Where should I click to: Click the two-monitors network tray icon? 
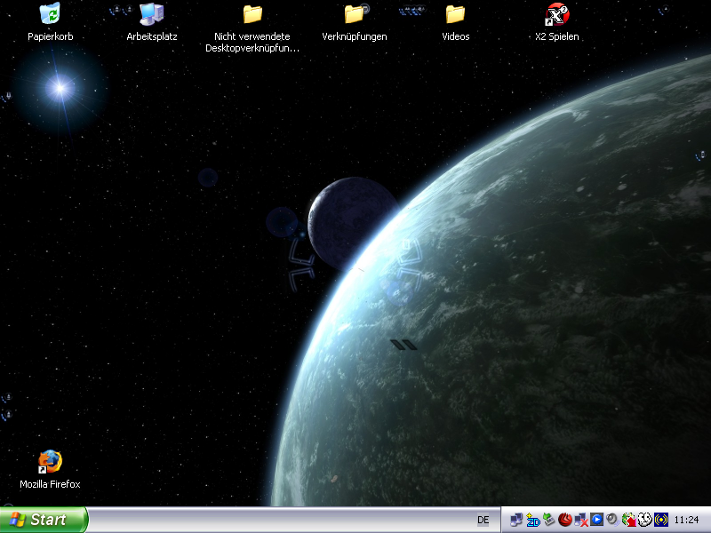(517, 520)
